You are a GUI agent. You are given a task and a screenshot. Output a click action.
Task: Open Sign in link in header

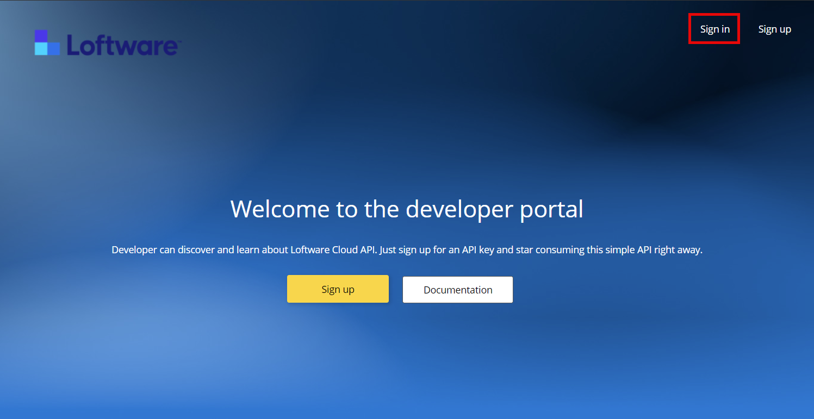(x=714, y=29)
